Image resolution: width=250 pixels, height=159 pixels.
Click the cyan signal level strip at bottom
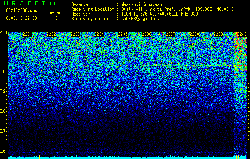127,158
